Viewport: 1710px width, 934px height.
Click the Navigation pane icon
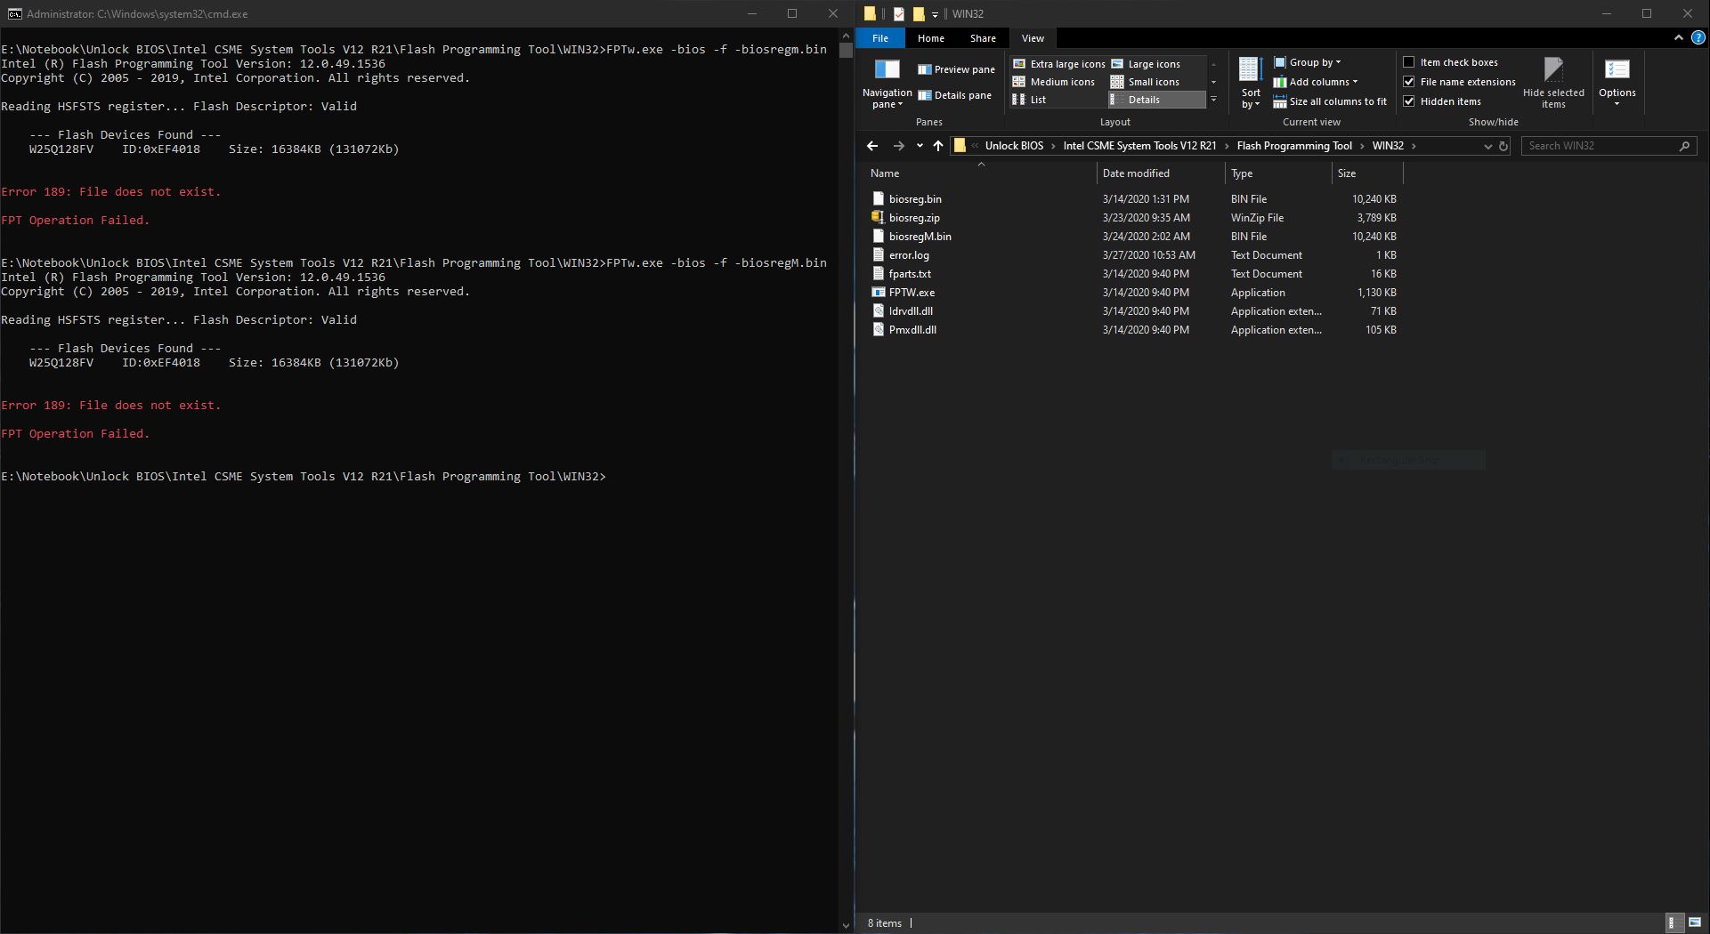[x=887, y=70]
